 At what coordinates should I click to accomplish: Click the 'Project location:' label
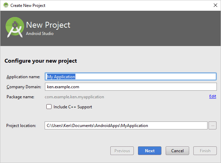click(21, 126)
